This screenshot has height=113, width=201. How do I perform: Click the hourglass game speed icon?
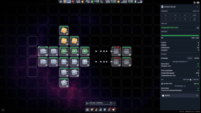coord(135,2)
